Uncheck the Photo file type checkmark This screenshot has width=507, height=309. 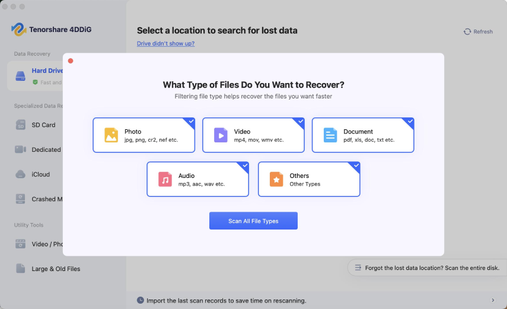pos(191,122)
